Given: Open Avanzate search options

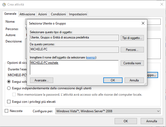Looking at the screenshot, I should [41, 80].
